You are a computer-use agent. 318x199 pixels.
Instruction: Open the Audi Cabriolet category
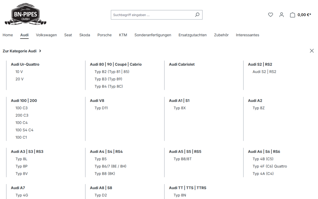point(182,64)
